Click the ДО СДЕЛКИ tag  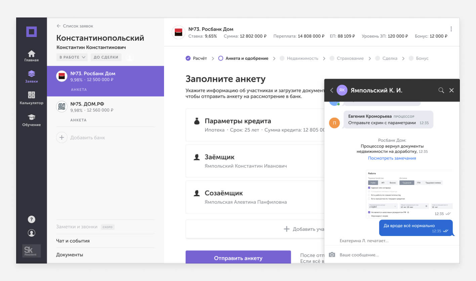click(x=106, y=57)
